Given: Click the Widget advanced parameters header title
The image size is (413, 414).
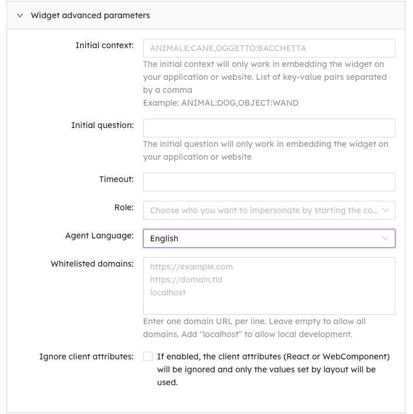Looking at the screenshot, I should 90,16.
